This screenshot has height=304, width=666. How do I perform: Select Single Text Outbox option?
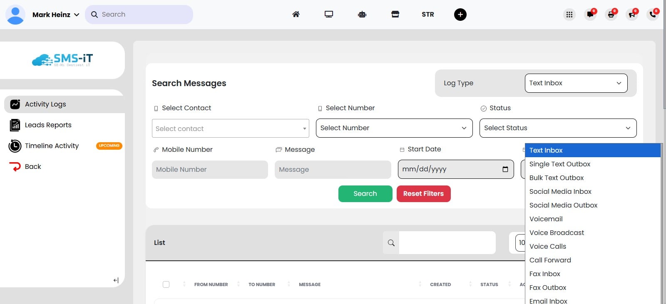(593, 164)
